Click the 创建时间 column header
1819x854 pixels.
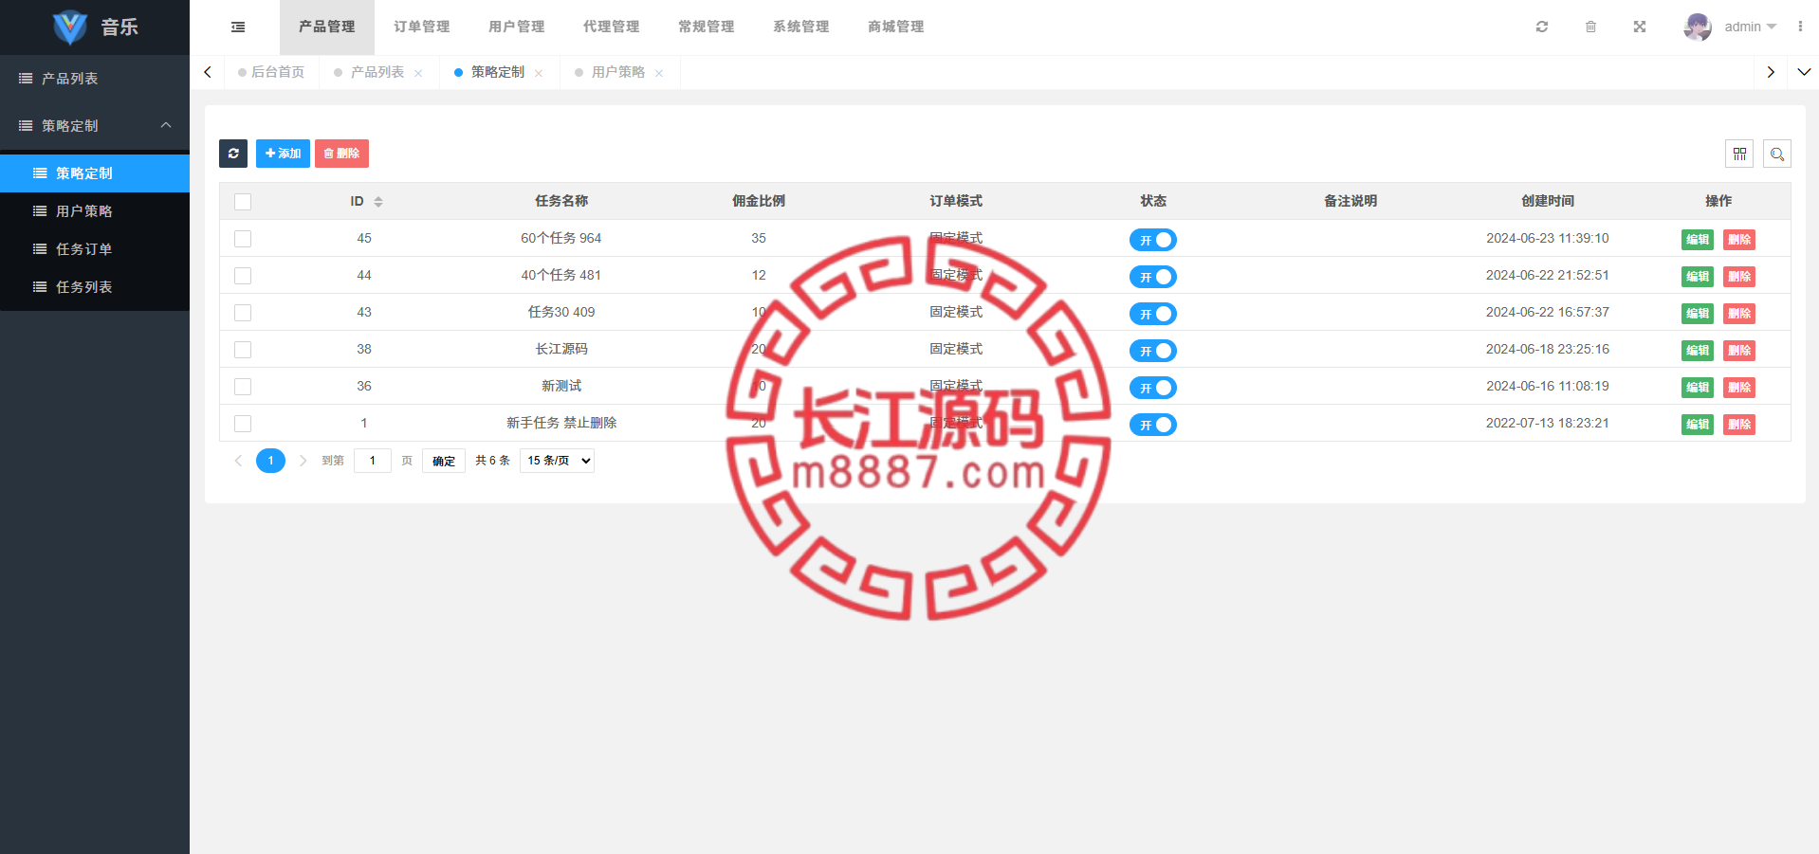click(x=1548, y=201)
